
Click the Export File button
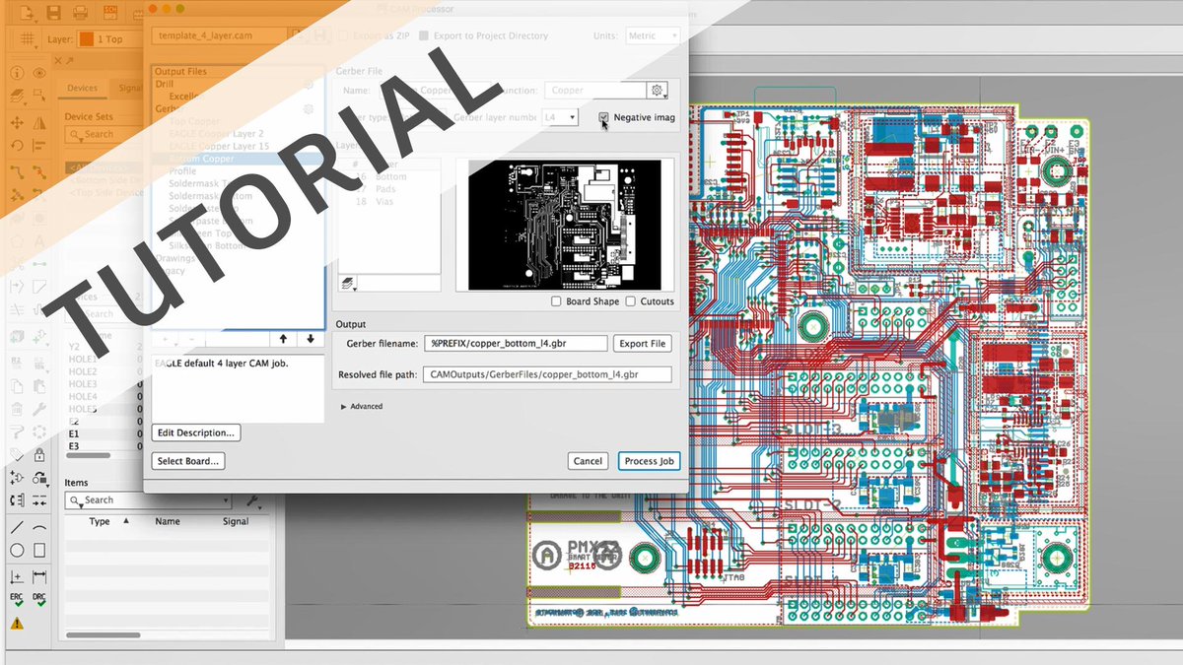[x=643, y=344]
